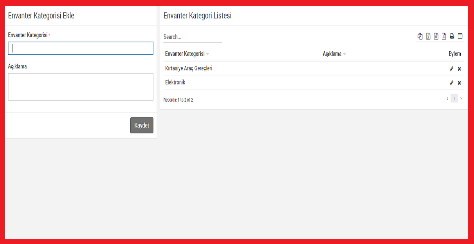
Task: Delete the Elektronik category
Action: point(460,83)
